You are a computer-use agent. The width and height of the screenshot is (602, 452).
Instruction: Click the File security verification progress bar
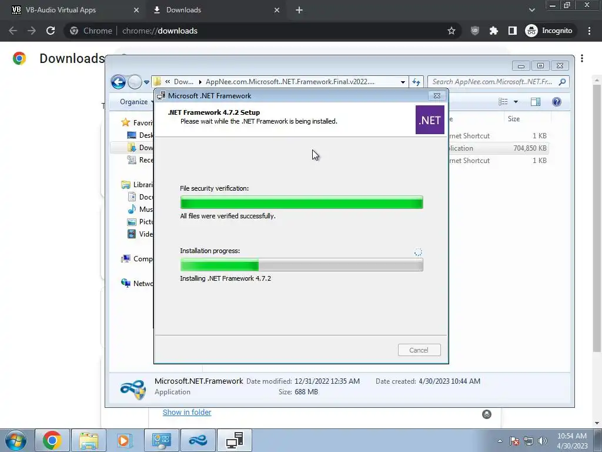click(302, 202)
